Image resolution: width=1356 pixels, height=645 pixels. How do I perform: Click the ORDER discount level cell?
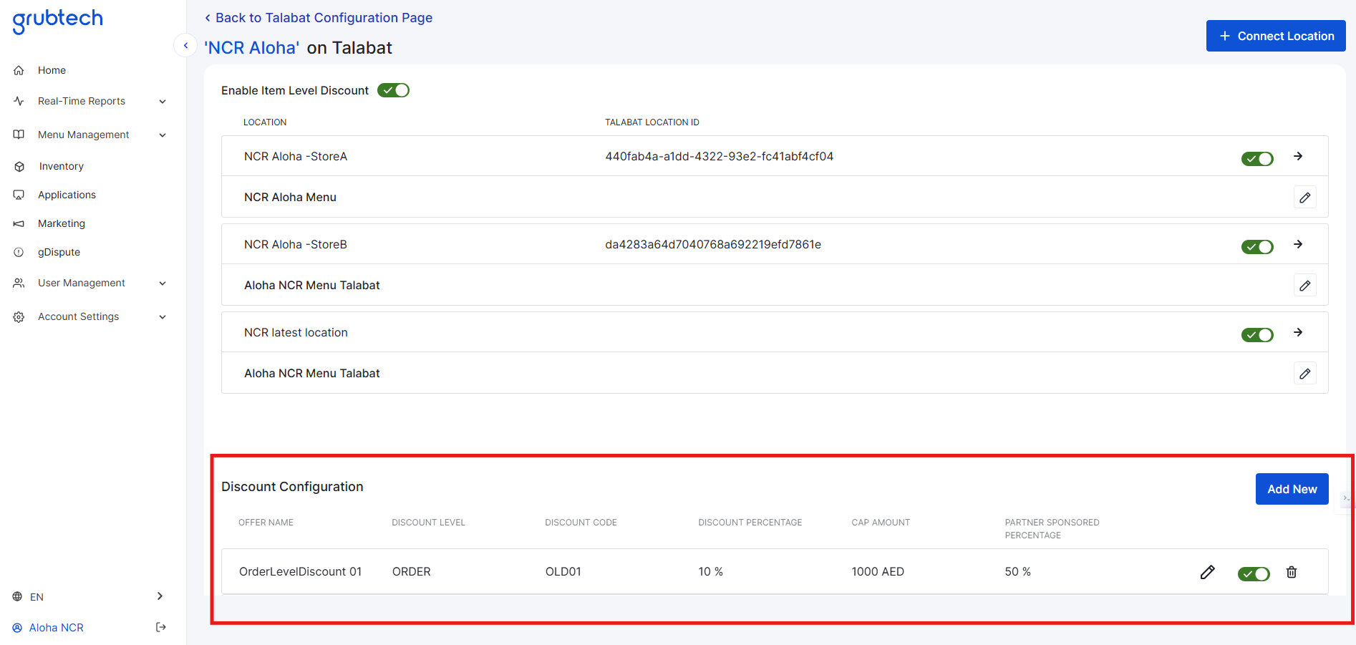(x=412, y=571)
